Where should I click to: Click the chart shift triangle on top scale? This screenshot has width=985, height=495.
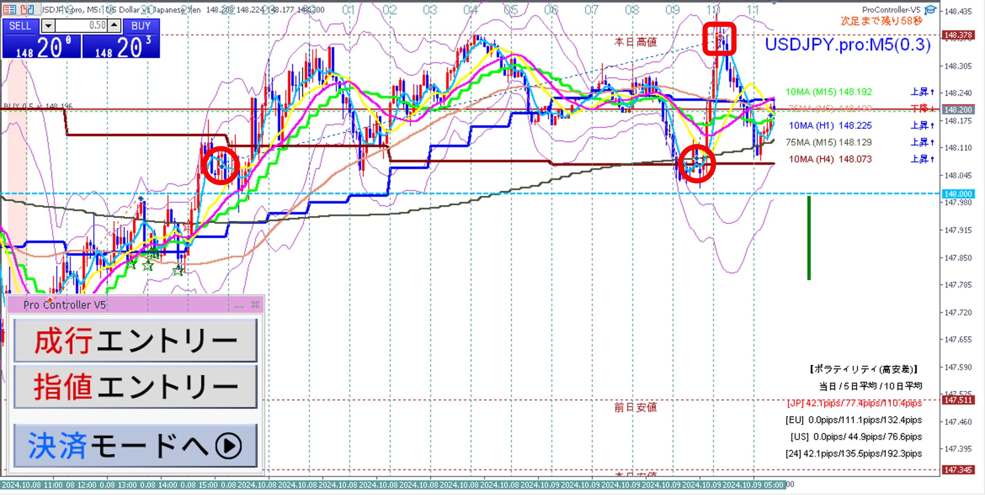(774, 3)
